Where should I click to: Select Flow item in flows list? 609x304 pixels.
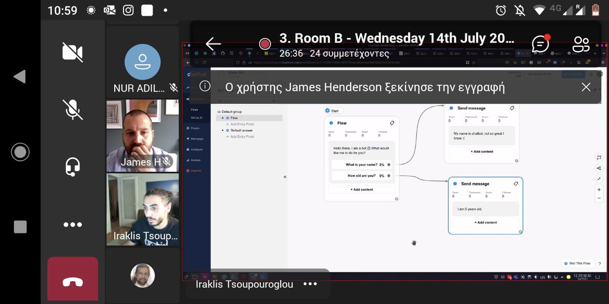click(249, 118)
